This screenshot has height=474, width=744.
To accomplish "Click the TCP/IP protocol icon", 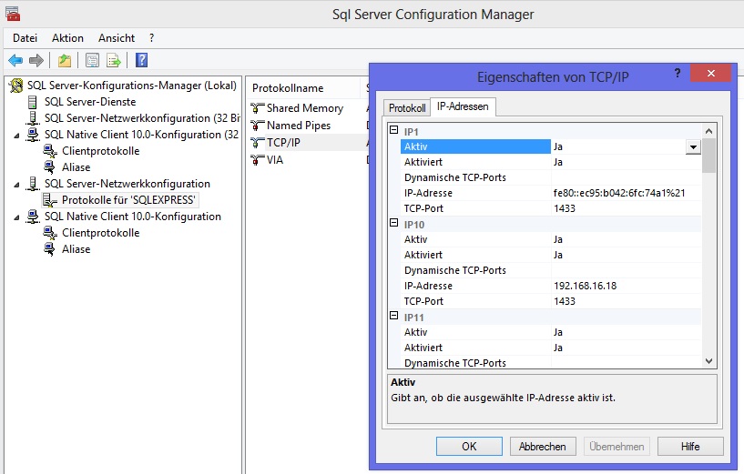I will pos(257,143).
